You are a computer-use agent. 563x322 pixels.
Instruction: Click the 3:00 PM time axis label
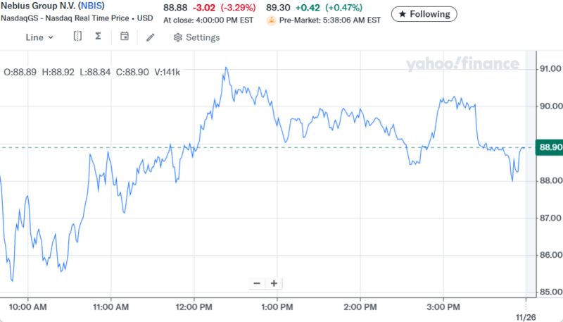tap(443, 307)
